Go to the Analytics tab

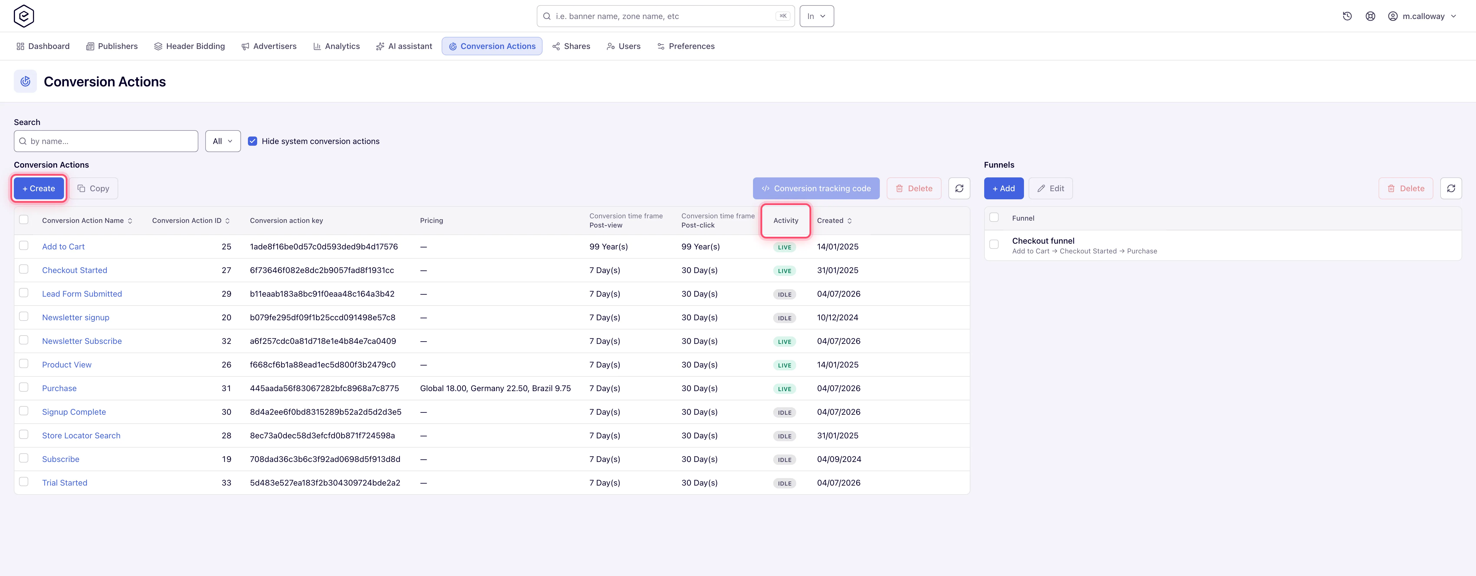coord(336,46)
